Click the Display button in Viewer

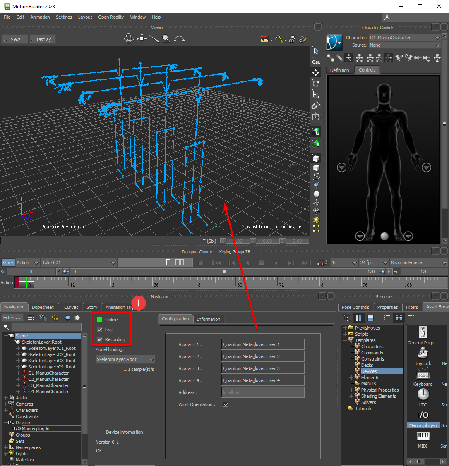(x=43, y=39)
